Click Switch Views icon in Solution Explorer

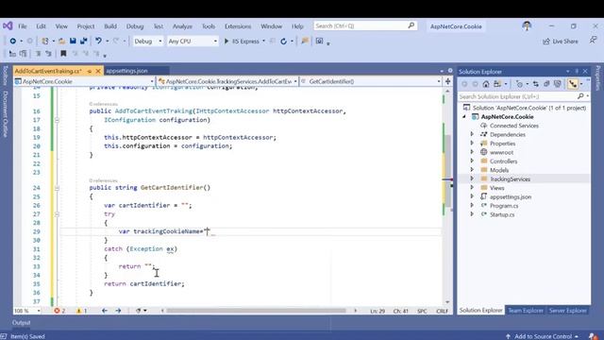(x=497, y=84)
